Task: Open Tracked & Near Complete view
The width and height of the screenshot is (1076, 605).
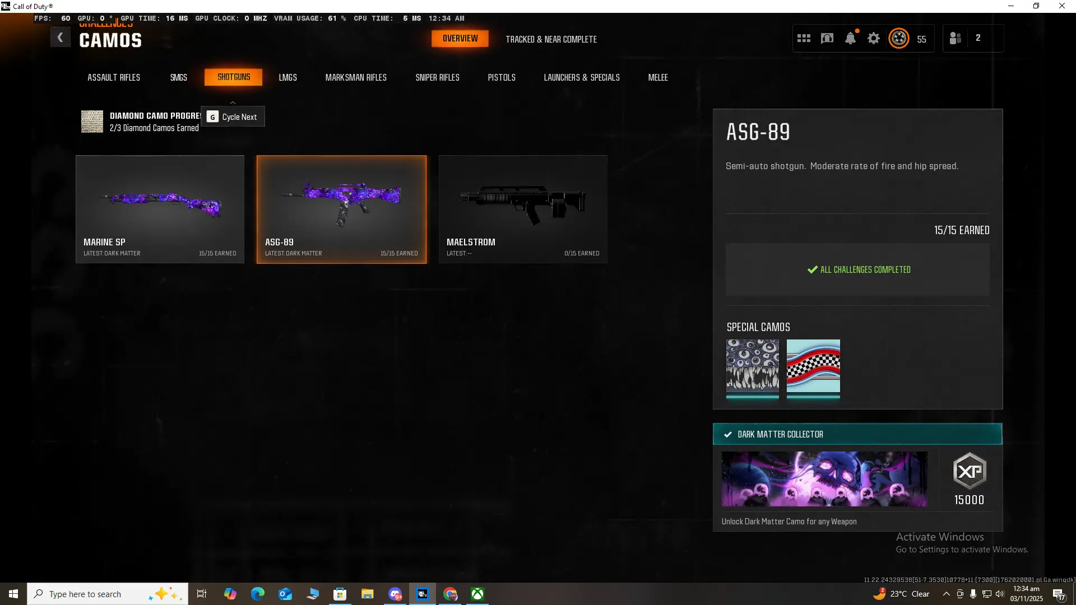Action: pos(551,39)
